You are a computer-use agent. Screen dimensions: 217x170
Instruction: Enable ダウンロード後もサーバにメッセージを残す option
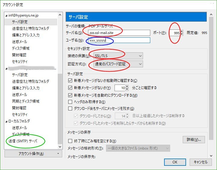point(71,109)
